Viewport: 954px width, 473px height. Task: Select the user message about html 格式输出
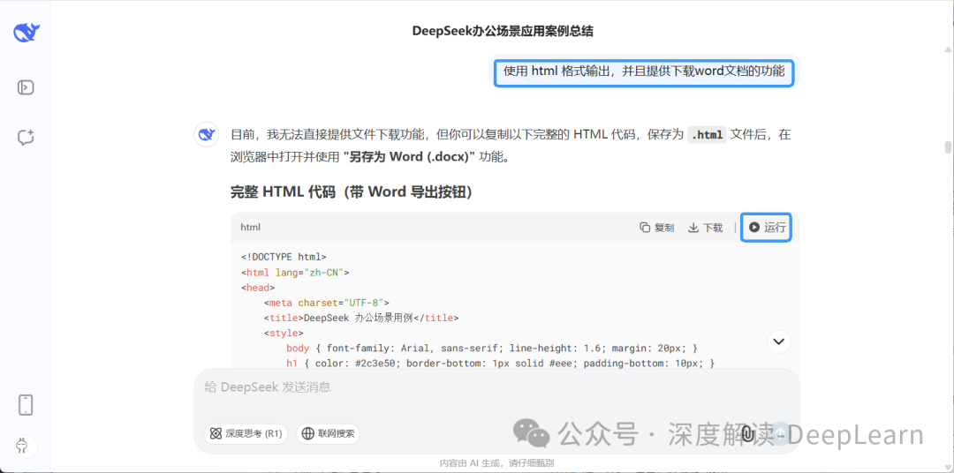click(x=643, y=71)
